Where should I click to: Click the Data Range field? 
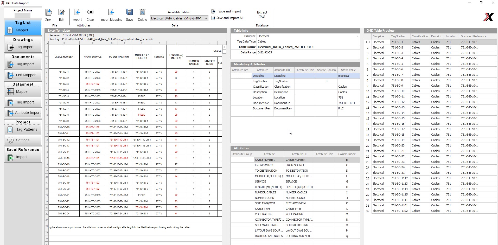click(308, 52)
